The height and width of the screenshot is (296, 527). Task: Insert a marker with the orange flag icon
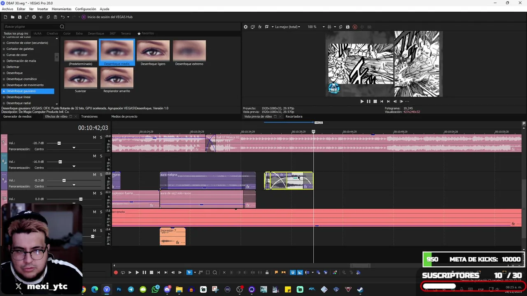(x=276, y=273)
